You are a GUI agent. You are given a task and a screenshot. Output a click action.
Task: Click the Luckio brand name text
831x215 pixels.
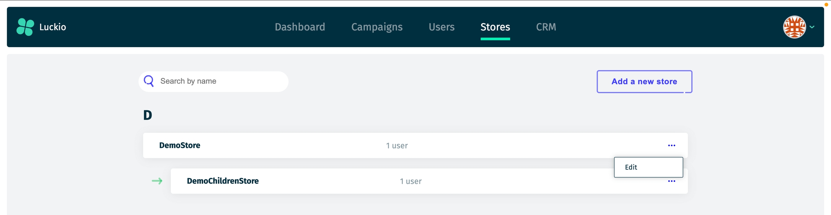[53, 27]
